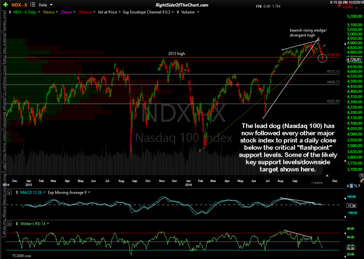This screenshot has width=364, height=259.
Task: Click the resize arrows icon before NDX--X Daily
Action: tap(10, 12)
